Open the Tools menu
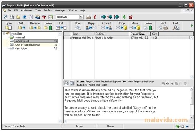The height and width of the screenshot is (131, 196). 38,10
